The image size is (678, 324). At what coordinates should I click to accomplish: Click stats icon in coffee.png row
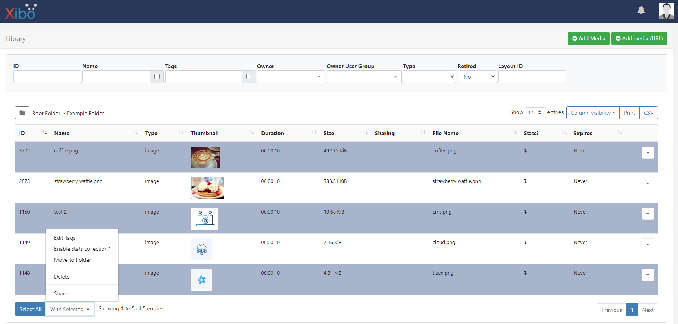[x=525, y=151]
